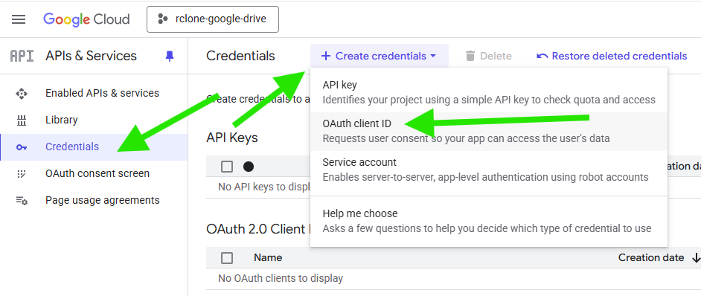Screen dimensions: 701x296
Task: Click Restore deleted credentials
Action: [612, 56]
